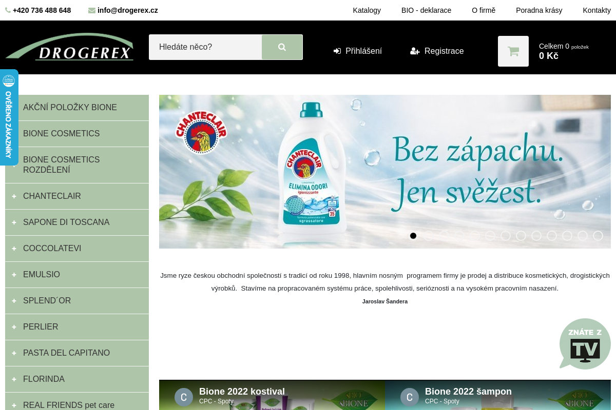Open Poradna krásy menu item
Viewport: 616px width, 410px height.
click(x=539, y=10)
